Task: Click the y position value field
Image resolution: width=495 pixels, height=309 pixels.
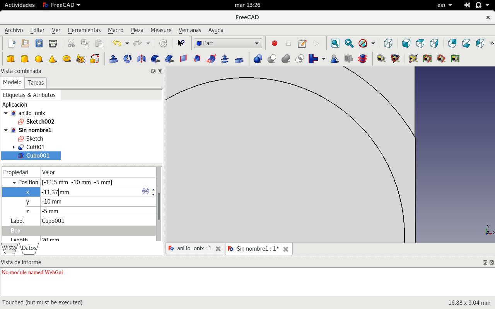Action: pyautogui.click(x=97, y=202)
